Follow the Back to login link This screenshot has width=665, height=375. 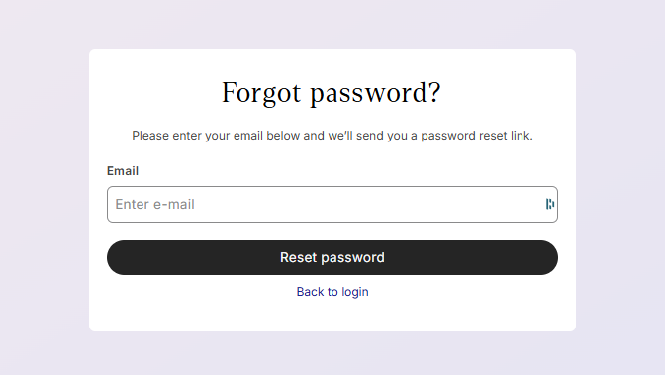pyautogui.click(x=332, y=292)
